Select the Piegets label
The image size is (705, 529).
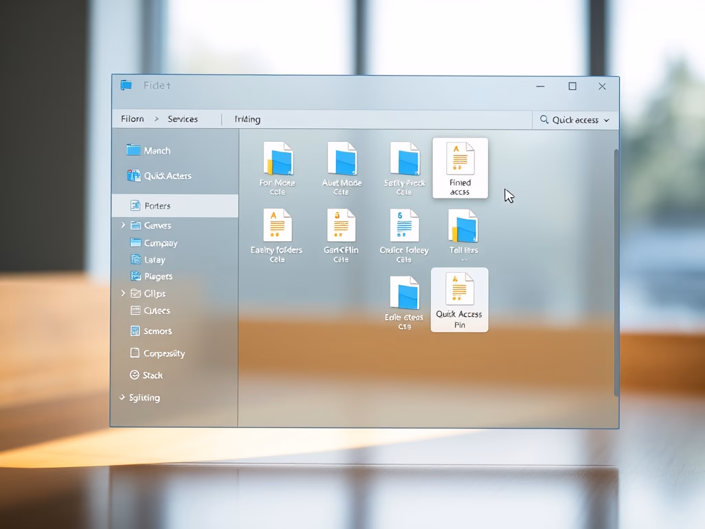158,277
